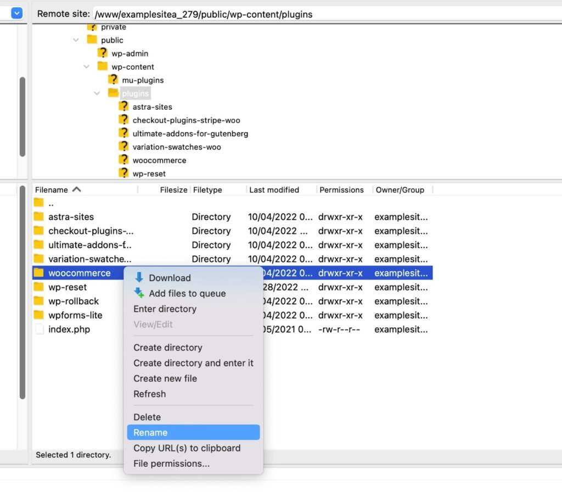The width and height of the screenshot is (562, 492).
Task: Open the parent directory via double-dot folder icon
Action: pos(40,203)
